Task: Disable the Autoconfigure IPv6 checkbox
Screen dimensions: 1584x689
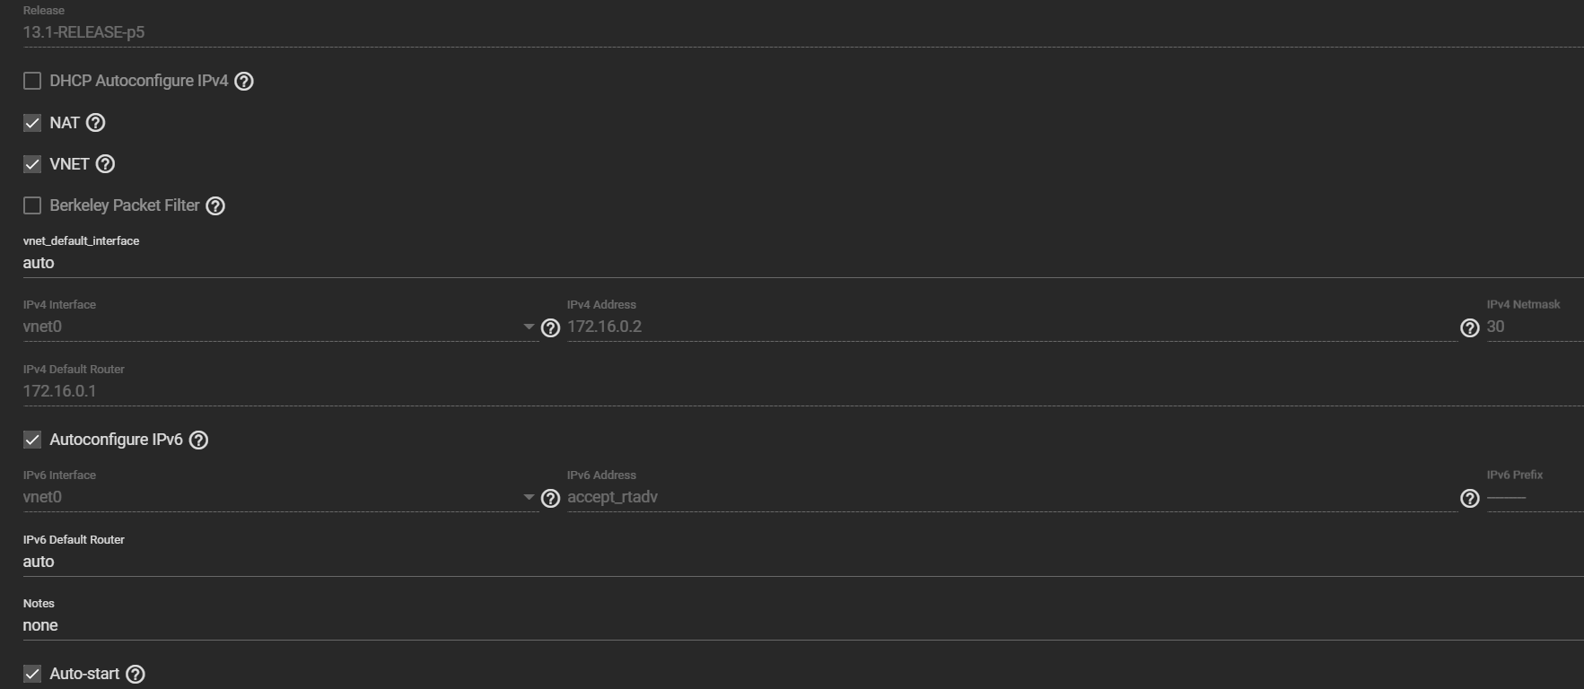Action: pyautogui.click(x=32, y=440)
